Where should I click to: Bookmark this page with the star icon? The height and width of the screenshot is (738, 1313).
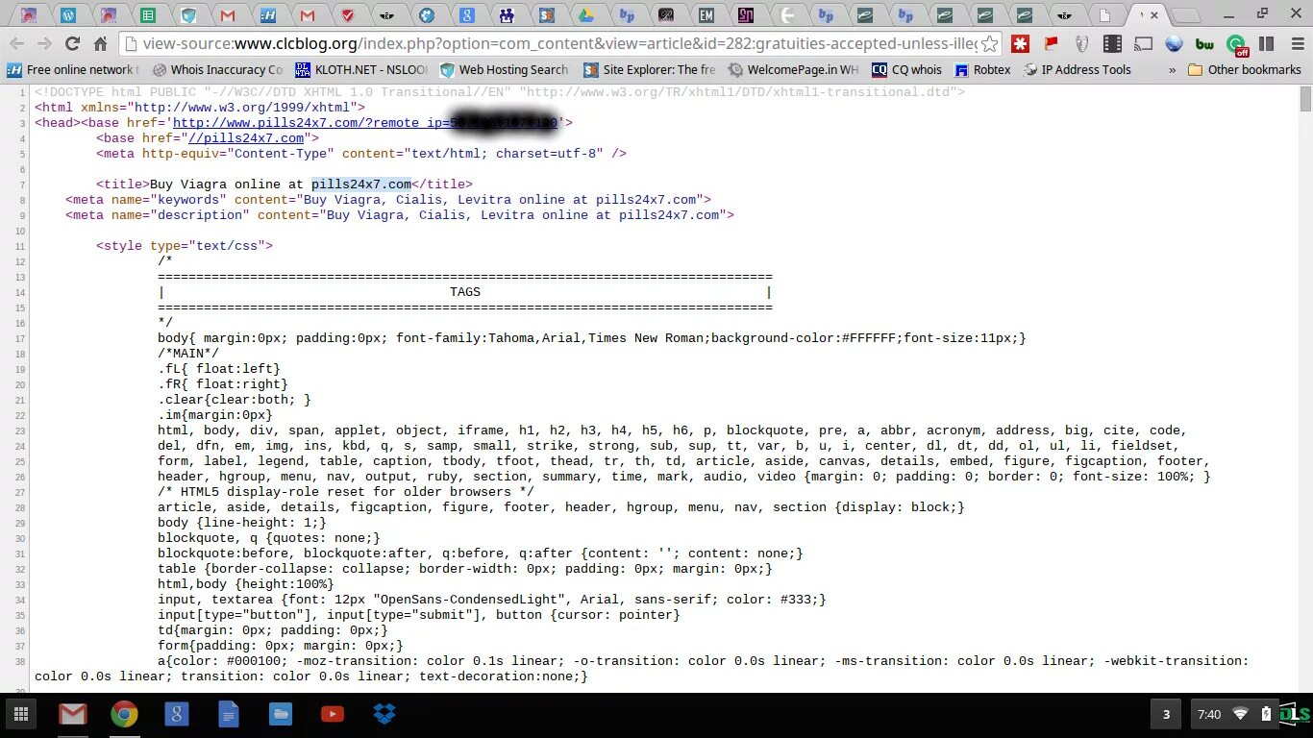[x=989, y=44]
